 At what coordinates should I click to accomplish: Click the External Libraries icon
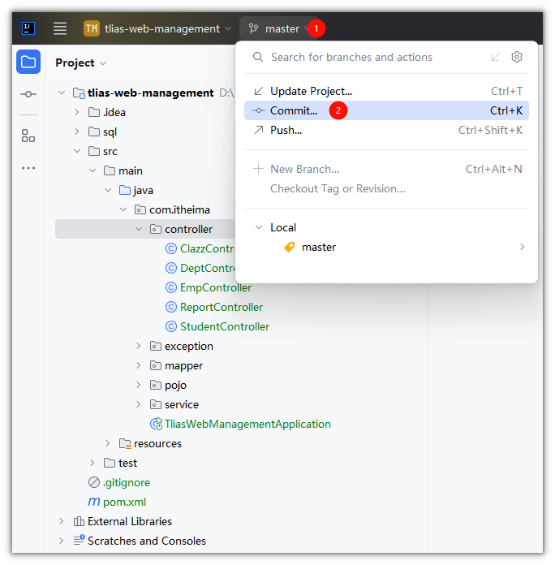pos(79,521)
